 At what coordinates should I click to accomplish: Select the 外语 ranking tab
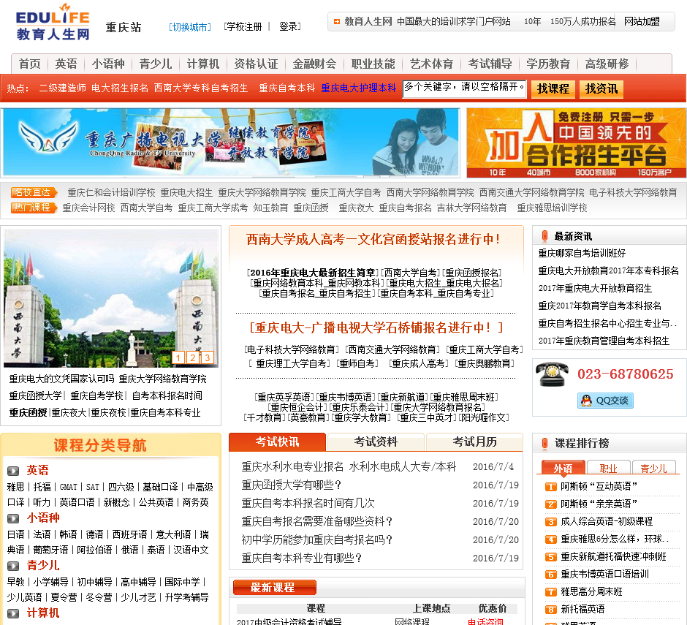(x=563, y=468)
